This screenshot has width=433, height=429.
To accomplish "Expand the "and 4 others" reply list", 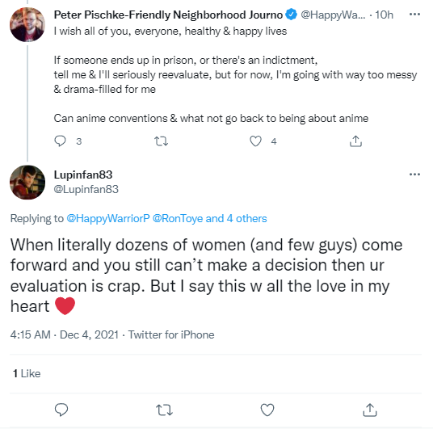I will point(236,218).
